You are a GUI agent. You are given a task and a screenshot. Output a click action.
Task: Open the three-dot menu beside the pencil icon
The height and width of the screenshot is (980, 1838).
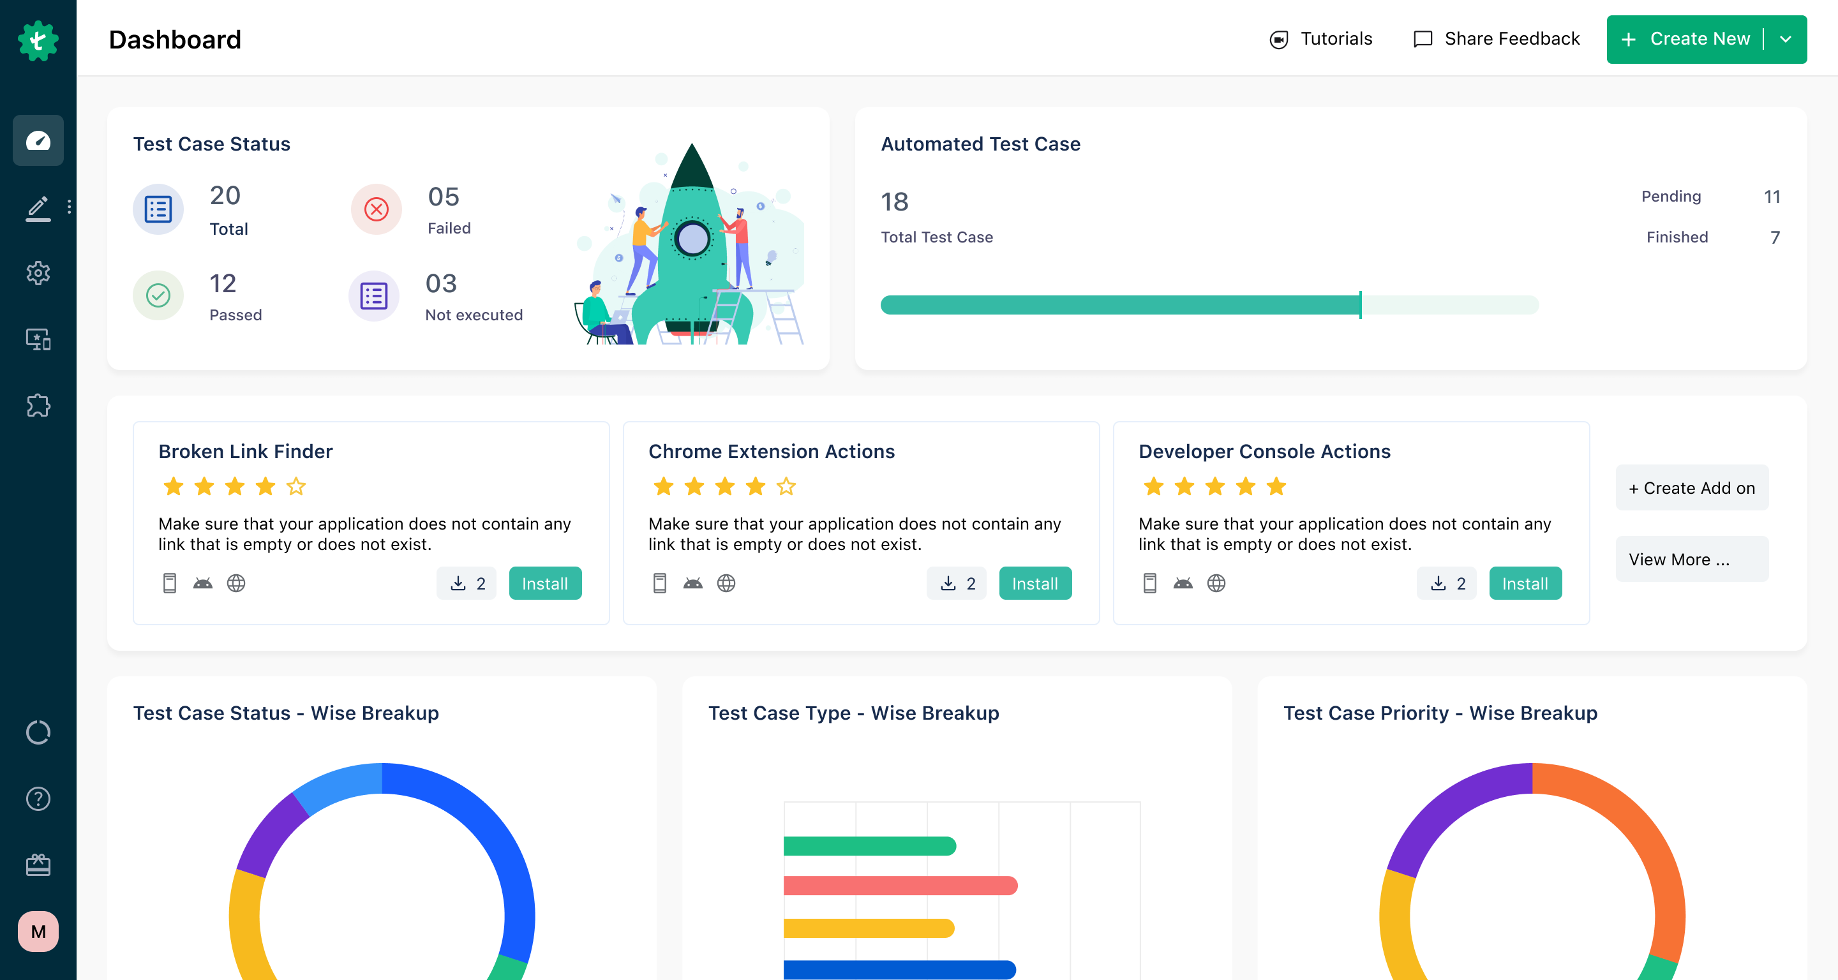(x=69, y=207)
